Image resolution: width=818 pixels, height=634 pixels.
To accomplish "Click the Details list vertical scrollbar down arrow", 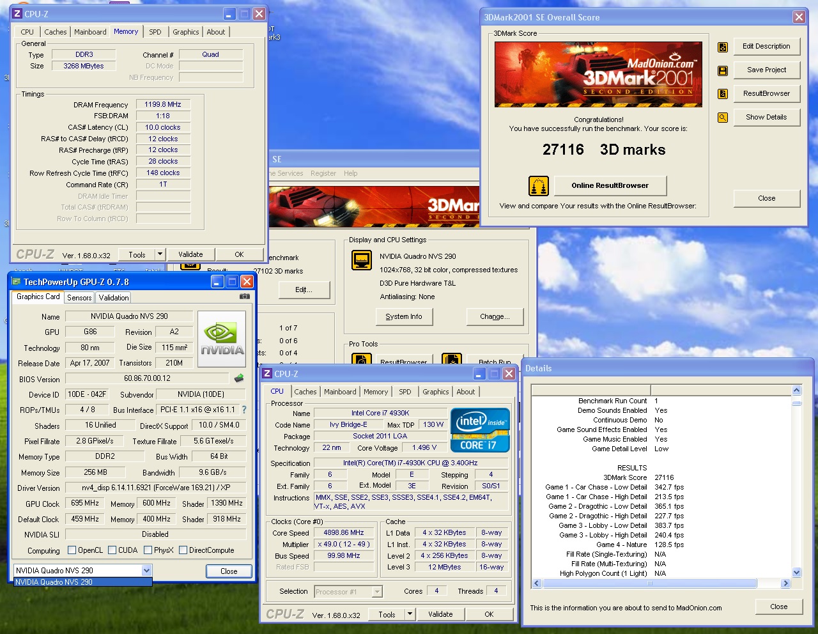I will pyautogui.click(x=796, y=573).
